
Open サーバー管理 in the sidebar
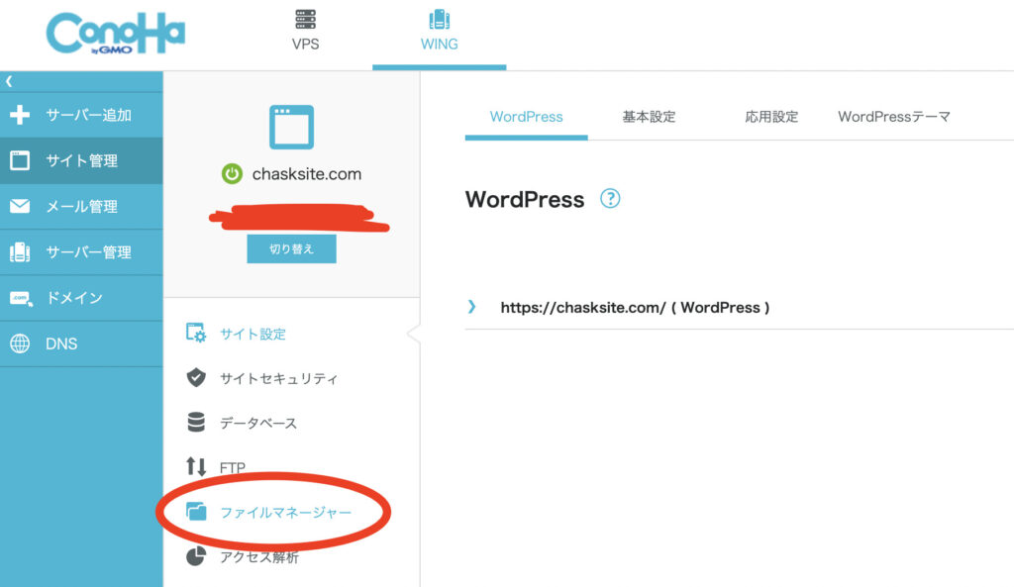tap(88, 252)
